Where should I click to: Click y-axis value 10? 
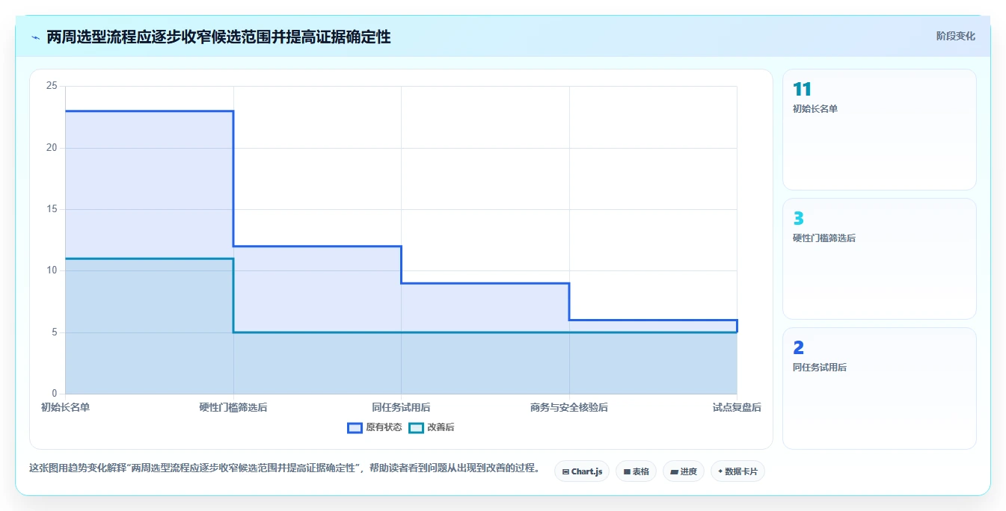point(52,270)
